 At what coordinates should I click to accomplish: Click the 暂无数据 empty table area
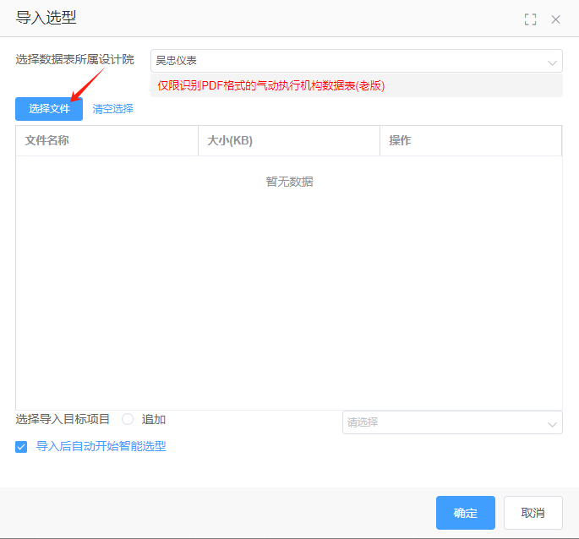pos(289,182)
